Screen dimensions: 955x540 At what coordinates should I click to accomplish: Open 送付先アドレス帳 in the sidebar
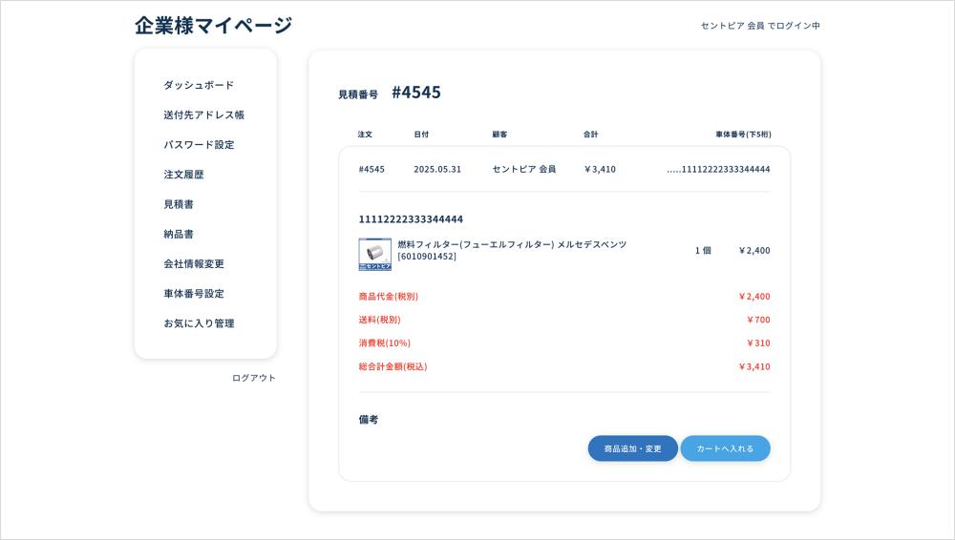[x=203, y=114]
